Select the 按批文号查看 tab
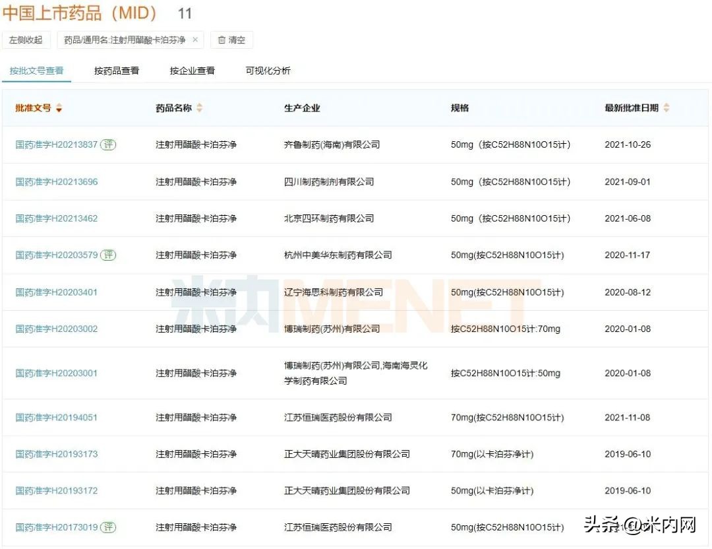The image size is (712, 549). (37, 71)
